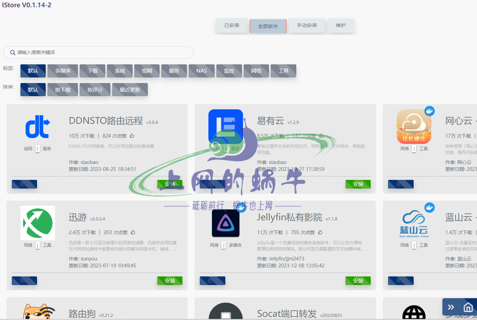Screen dimensions: 477x320
Task: Focus the search keyword input field
Action: 98,53
